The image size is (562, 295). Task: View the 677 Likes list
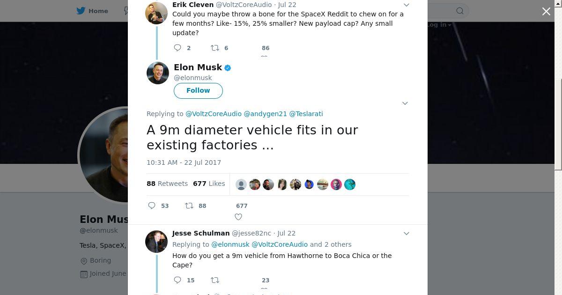[x=209, y=184]
